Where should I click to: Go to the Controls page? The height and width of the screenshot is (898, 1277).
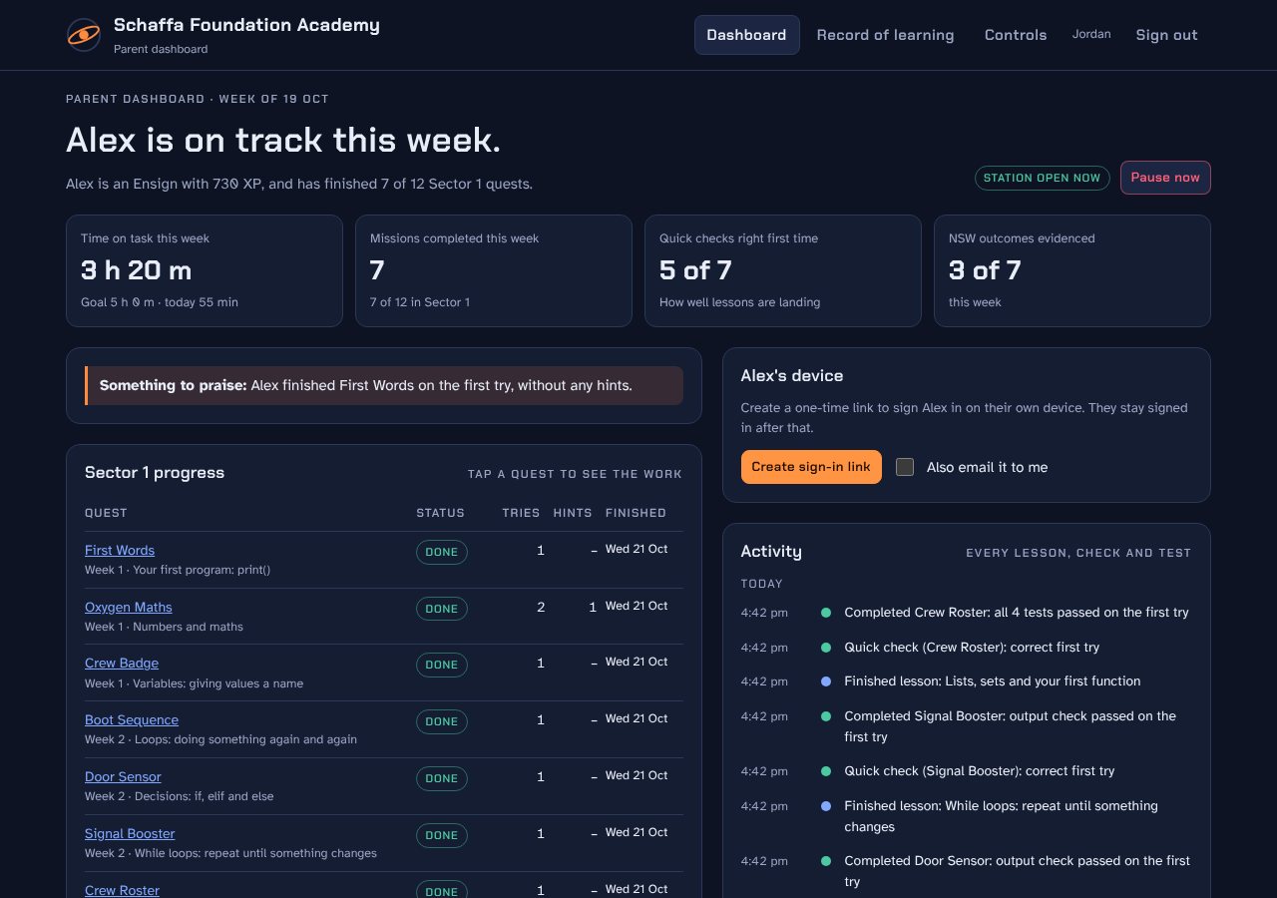1016,35
